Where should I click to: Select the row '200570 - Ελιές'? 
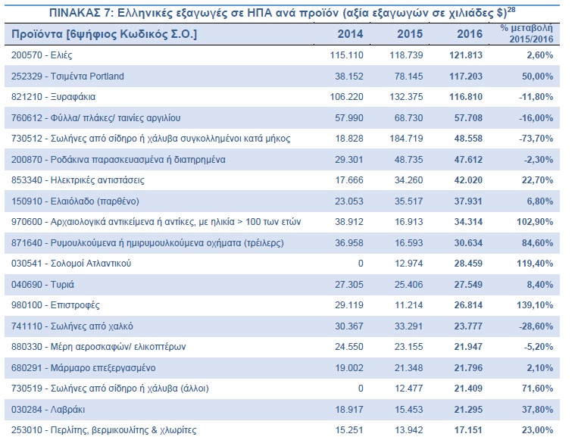click(282, 55)
